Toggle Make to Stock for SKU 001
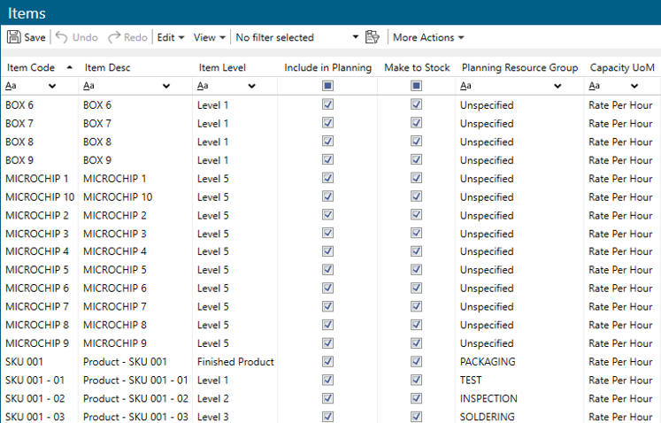The image size is (661, 423). coord(416,361)
